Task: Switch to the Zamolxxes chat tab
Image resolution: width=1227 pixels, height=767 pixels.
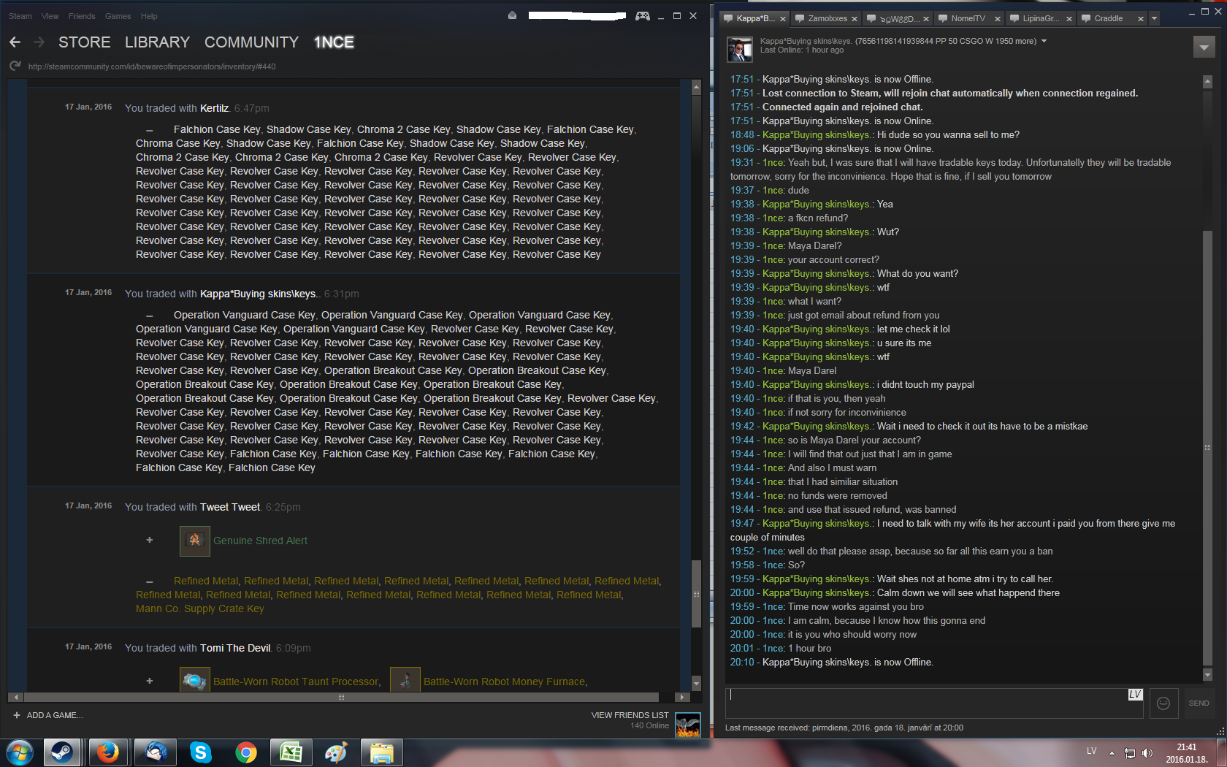Action: click(827, 18)
